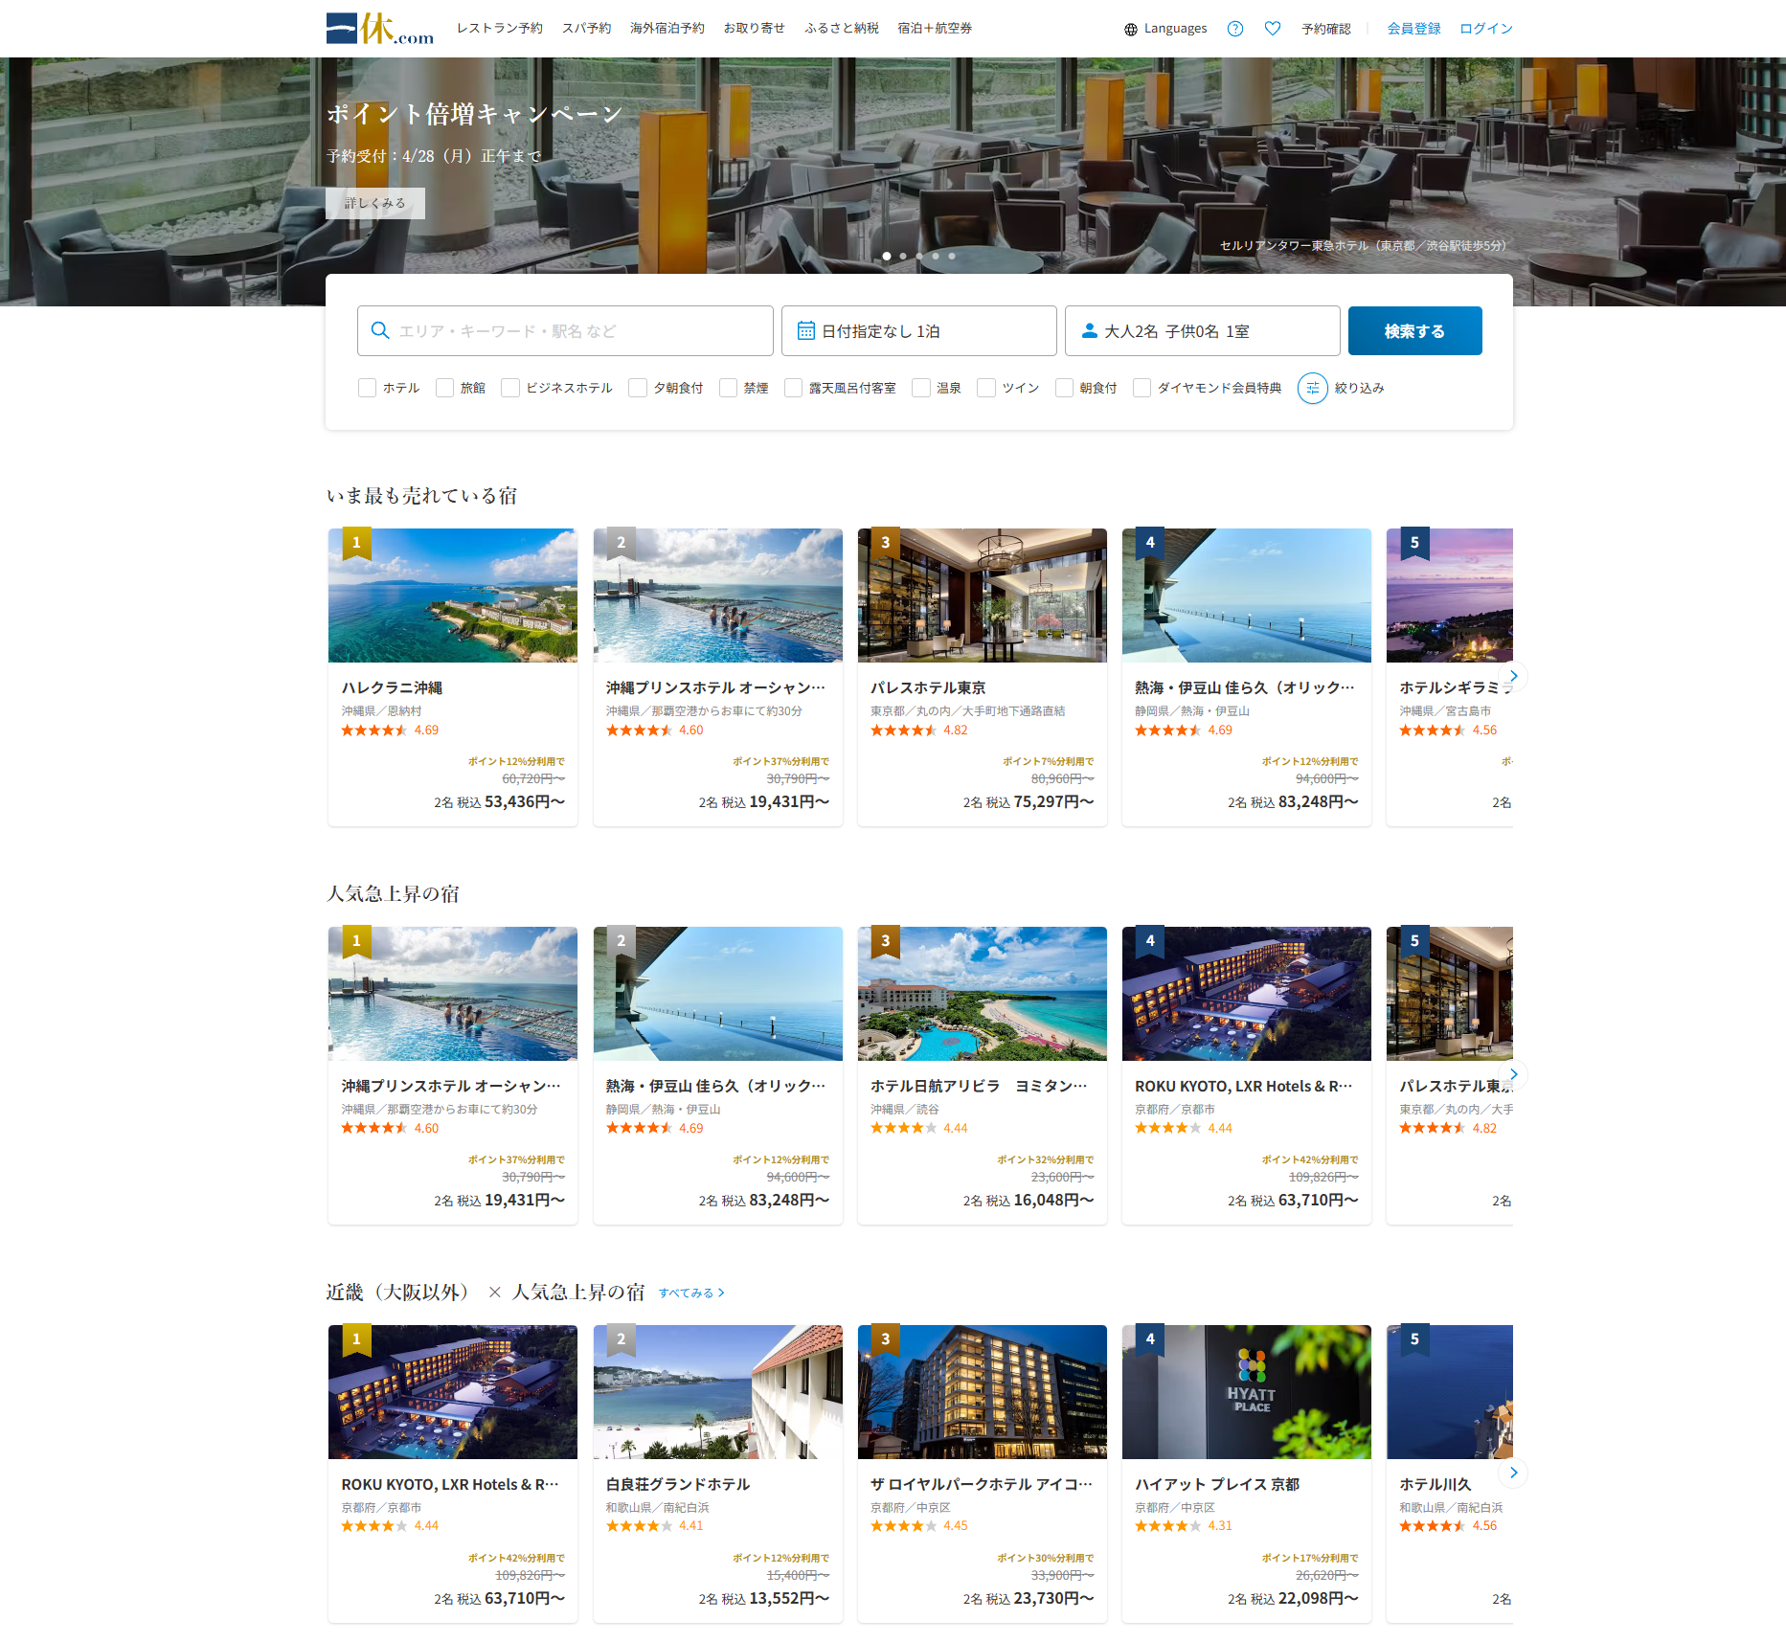Image resolution: width=1786 pixels, height=1642 pixels.
Task: Focus the エリア・キーワード・駅名 search field
Action: (565, 330)
